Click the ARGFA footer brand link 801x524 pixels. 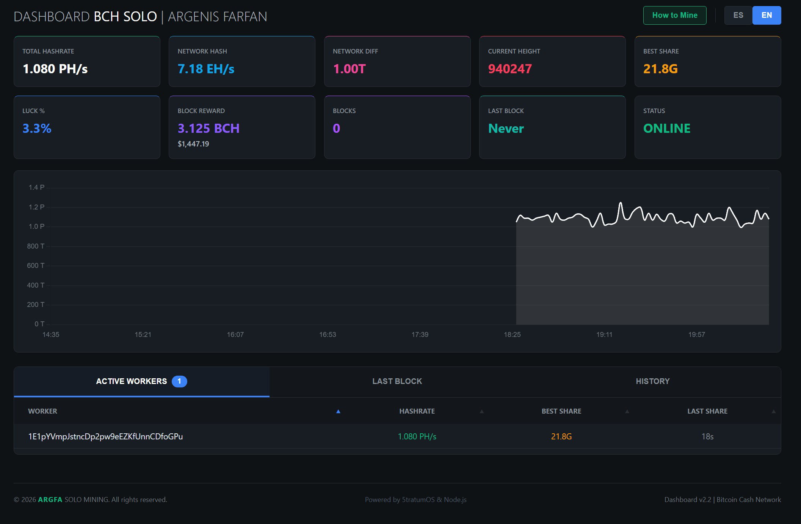[x=50, y=500]
